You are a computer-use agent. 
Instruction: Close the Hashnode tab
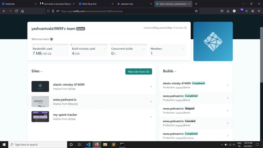35,4
